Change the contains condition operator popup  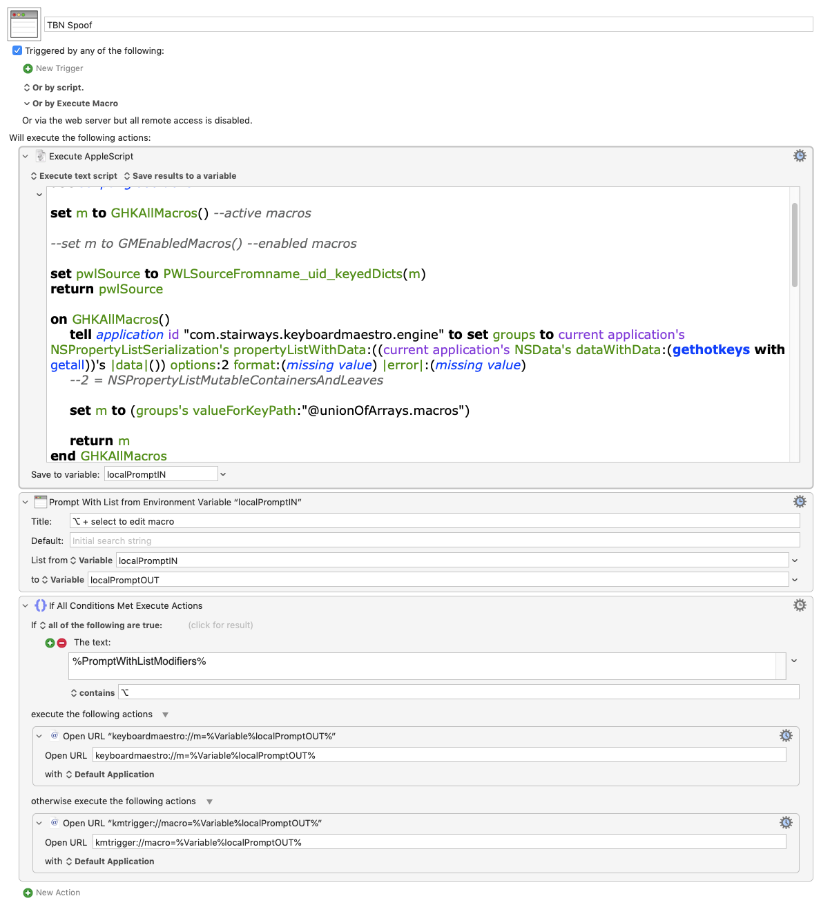[x=93, y=692]
